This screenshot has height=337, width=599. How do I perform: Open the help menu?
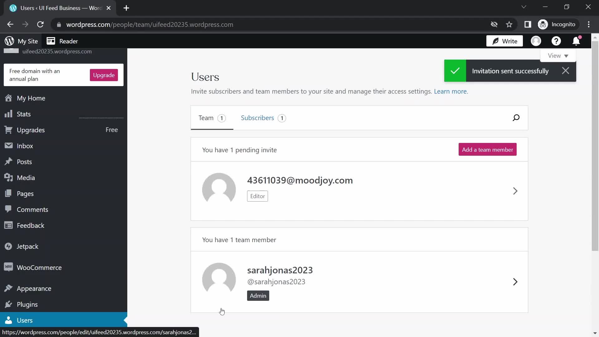pyautogui.click(x=556, y=41)
